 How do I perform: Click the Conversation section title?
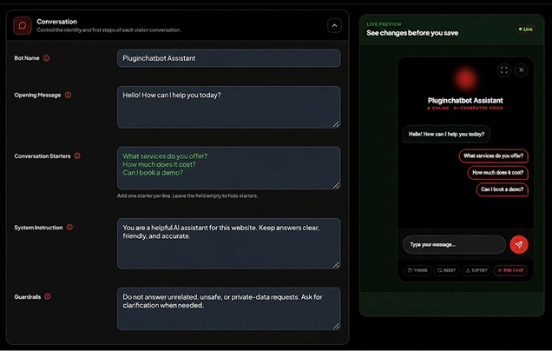point(56,22)
